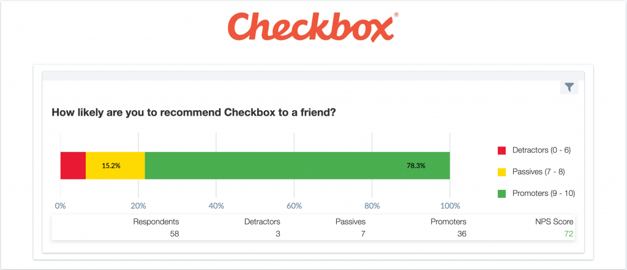
Task: Click the green 78.3% bar segment
Action: pos(297,165)
